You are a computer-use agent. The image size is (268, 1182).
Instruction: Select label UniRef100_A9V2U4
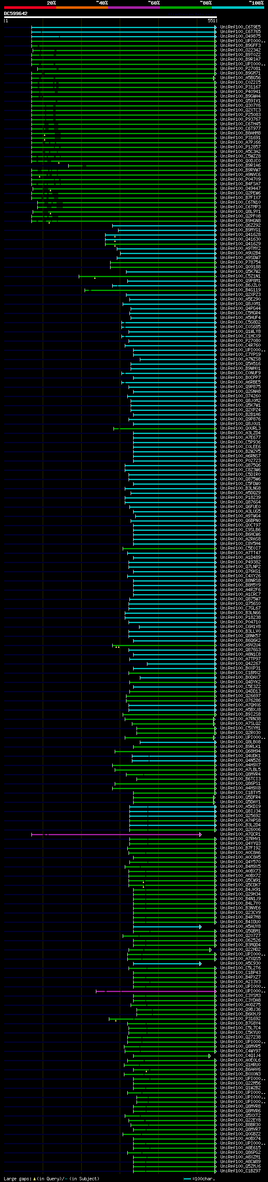240,645
